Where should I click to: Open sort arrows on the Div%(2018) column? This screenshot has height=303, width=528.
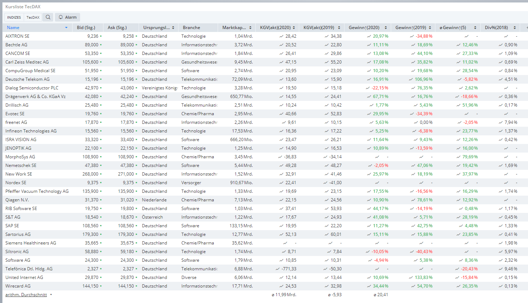515,28
